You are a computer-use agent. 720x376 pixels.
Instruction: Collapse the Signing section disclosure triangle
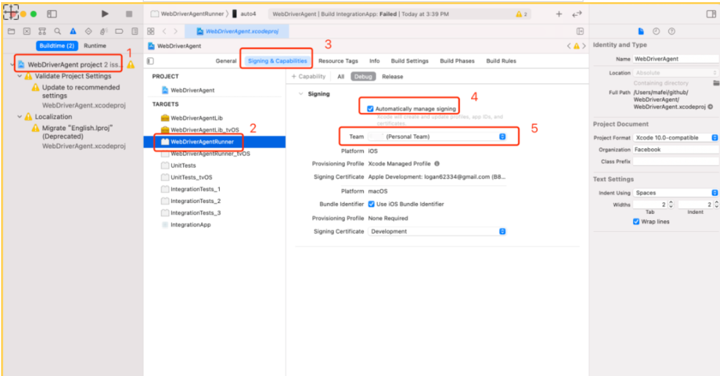point(301,93)
